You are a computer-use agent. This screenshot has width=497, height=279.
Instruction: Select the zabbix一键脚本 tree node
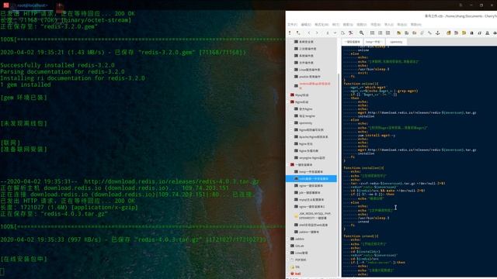tap(309, 232)
